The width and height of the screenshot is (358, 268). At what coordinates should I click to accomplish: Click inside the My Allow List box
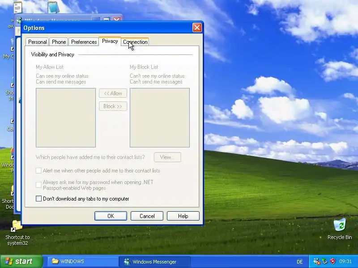(66, 117)
